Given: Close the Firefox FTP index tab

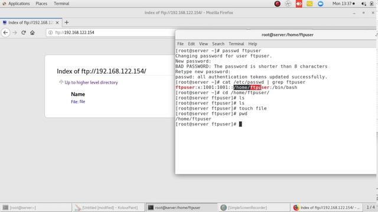Looking at the screenshot, I should [x=57, y=22].
